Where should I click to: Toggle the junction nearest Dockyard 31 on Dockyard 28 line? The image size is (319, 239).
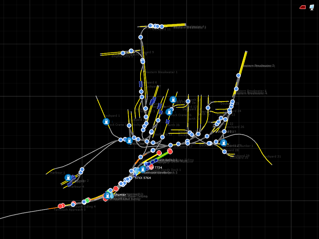pyautogui.click(x=224, y=152)
